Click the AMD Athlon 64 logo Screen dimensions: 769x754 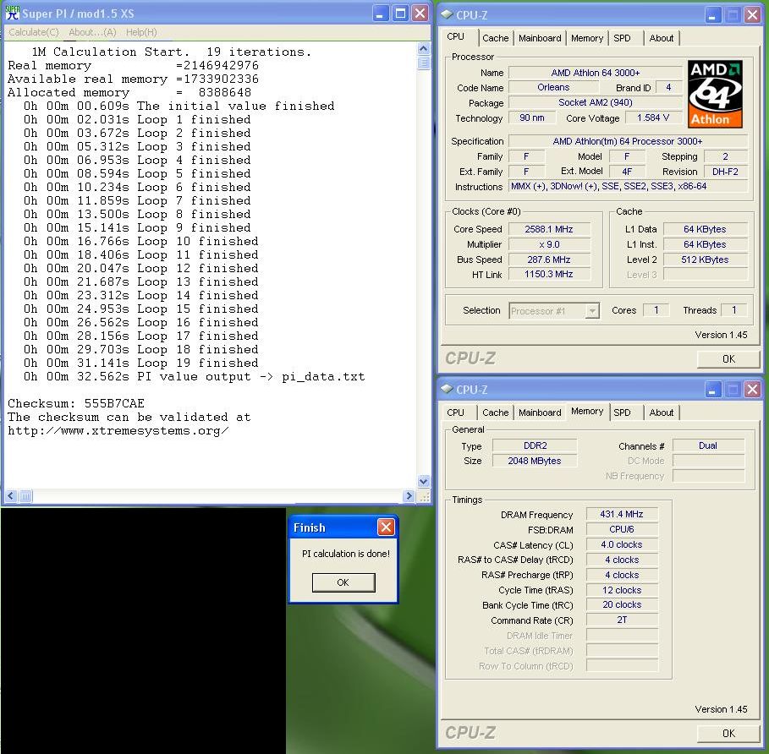tap(715, 94)
